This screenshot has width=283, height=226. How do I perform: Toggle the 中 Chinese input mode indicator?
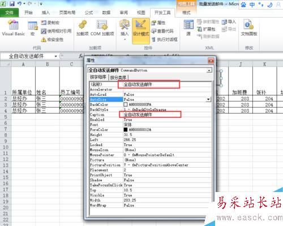point(252,5)
